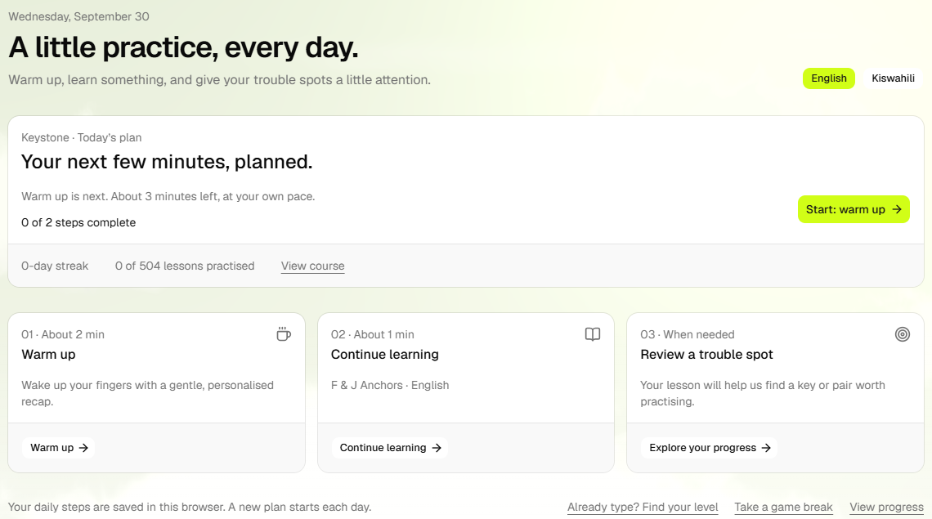Screen dimensions: 932x519
Task: Click the coffee cup icon on Warm up card
Action: point(284,334)
